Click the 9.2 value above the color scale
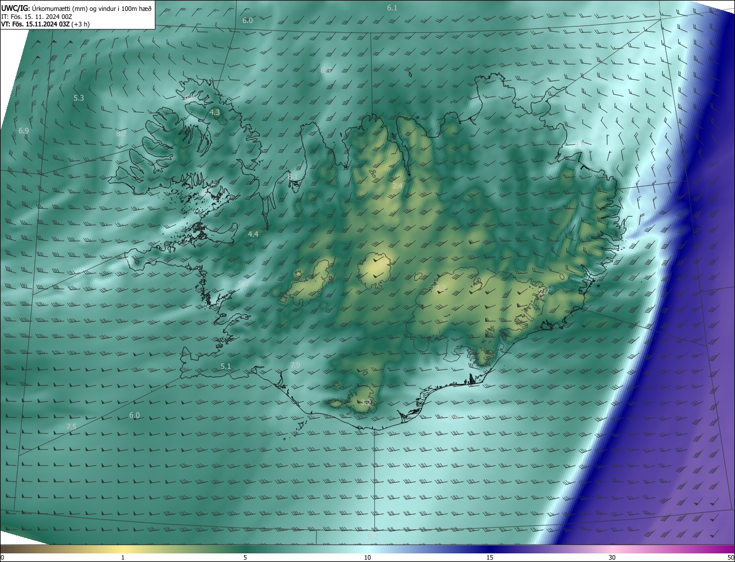This screenshot has width=735, height=562. point(373,536)
